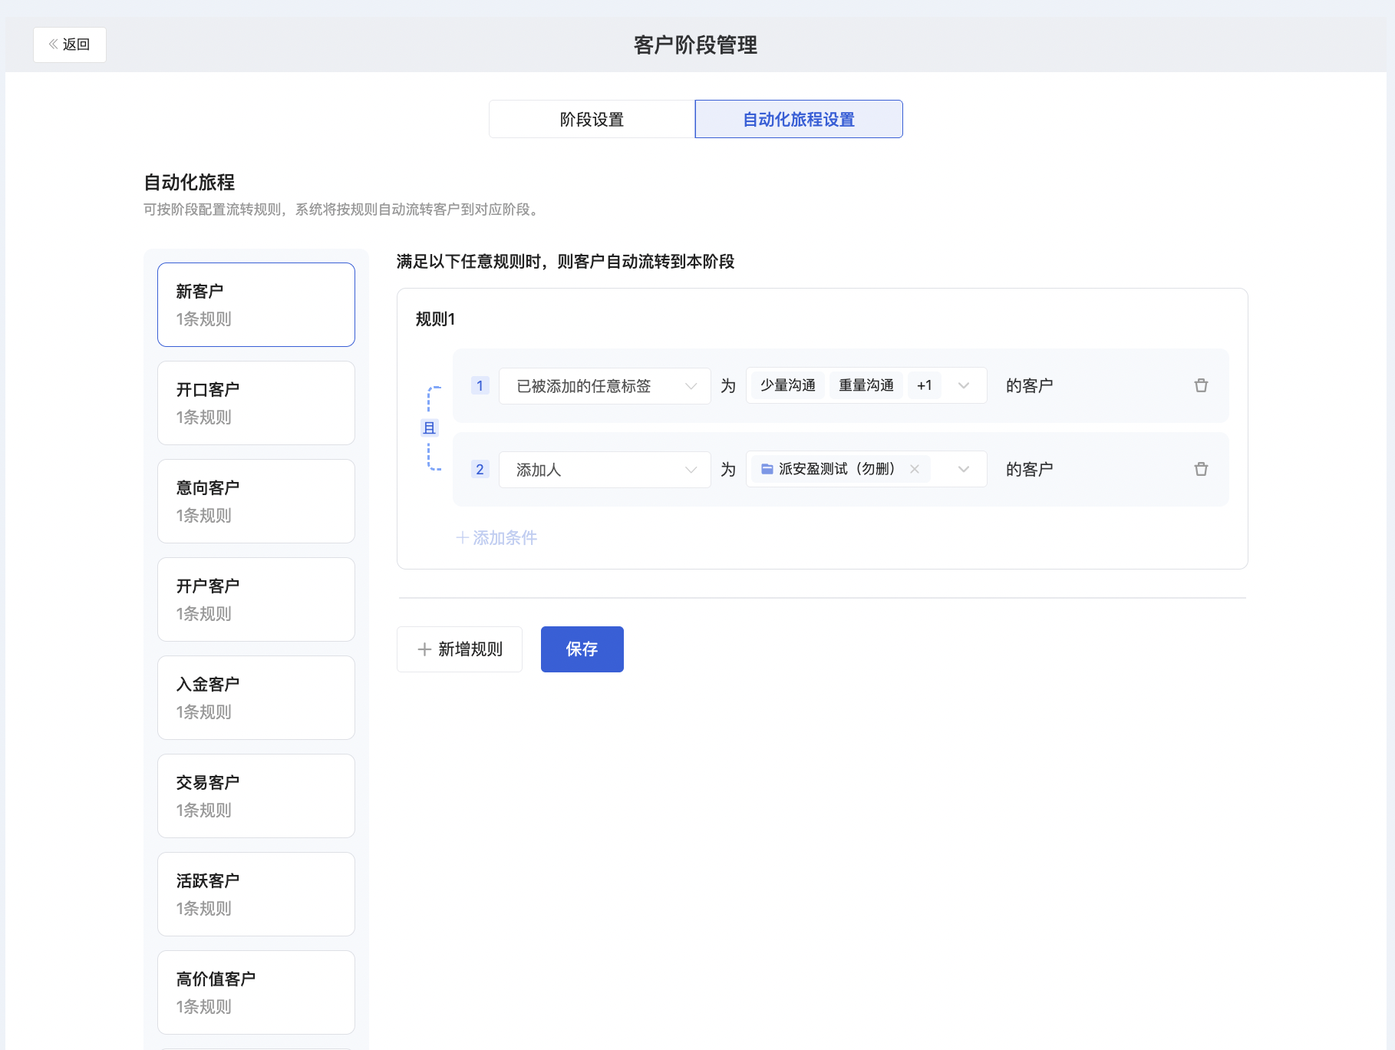Save the rules with 保存
The height and width of the screenshot is (1050, 1395).
coord(582,649)
